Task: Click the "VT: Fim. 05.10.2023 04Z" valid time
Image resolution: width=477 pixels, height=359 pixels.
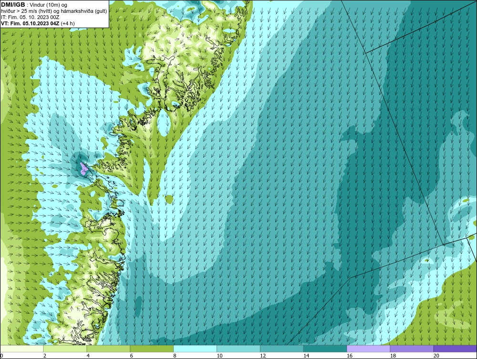Action: click(x=30, y=23)
